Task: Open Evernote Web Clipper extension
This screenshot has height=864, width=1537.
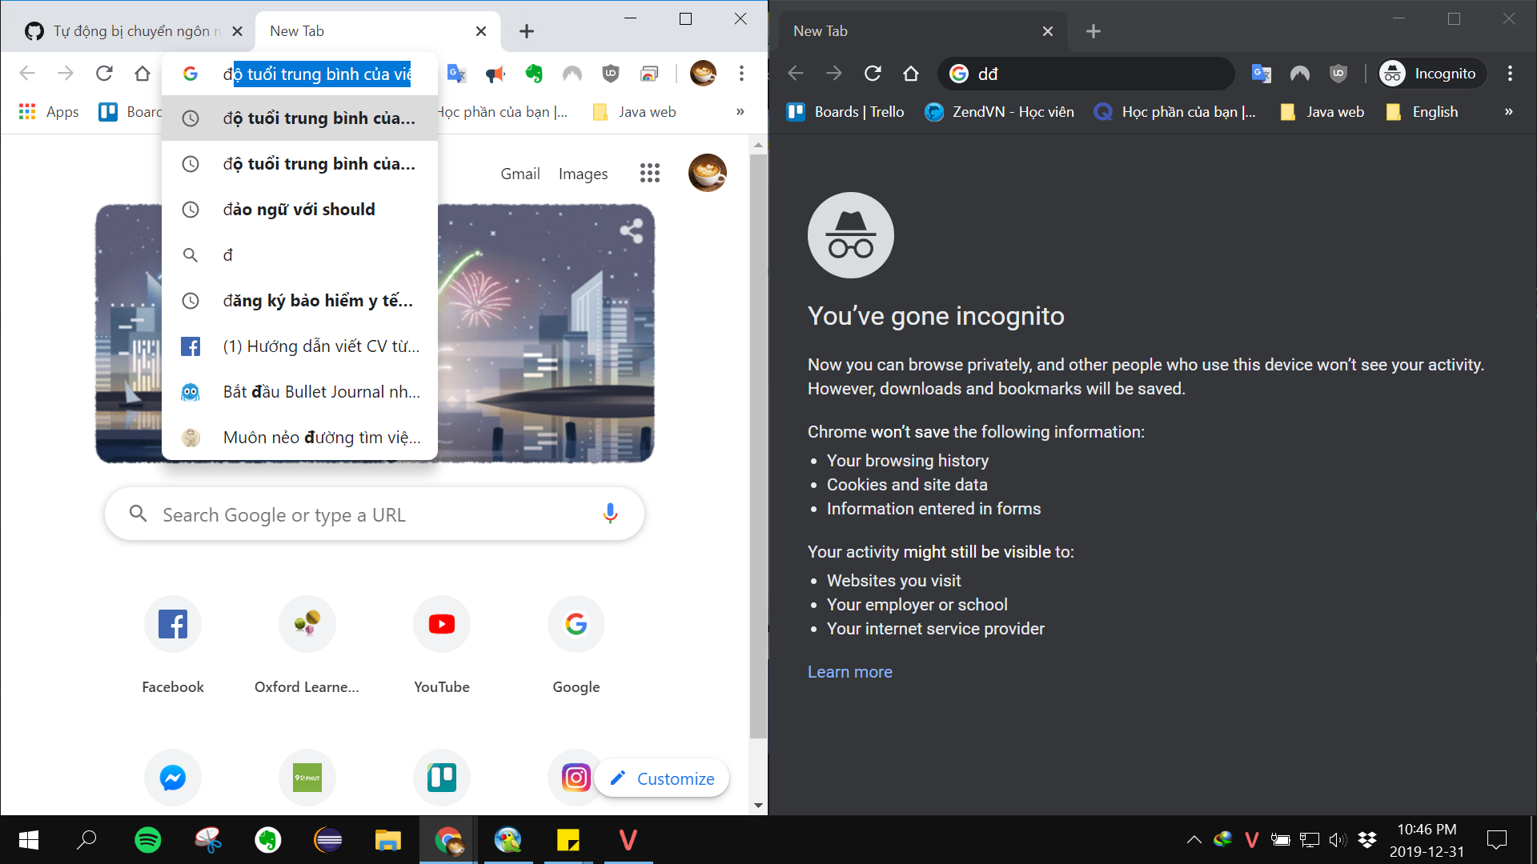Action: pyautogui.click(x=534, y=74)
